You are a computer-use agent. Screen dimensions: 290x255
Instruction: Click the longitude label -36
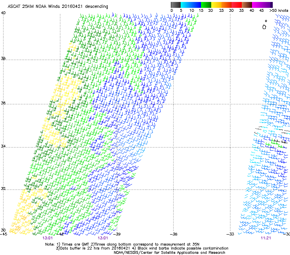coord(174,234)
